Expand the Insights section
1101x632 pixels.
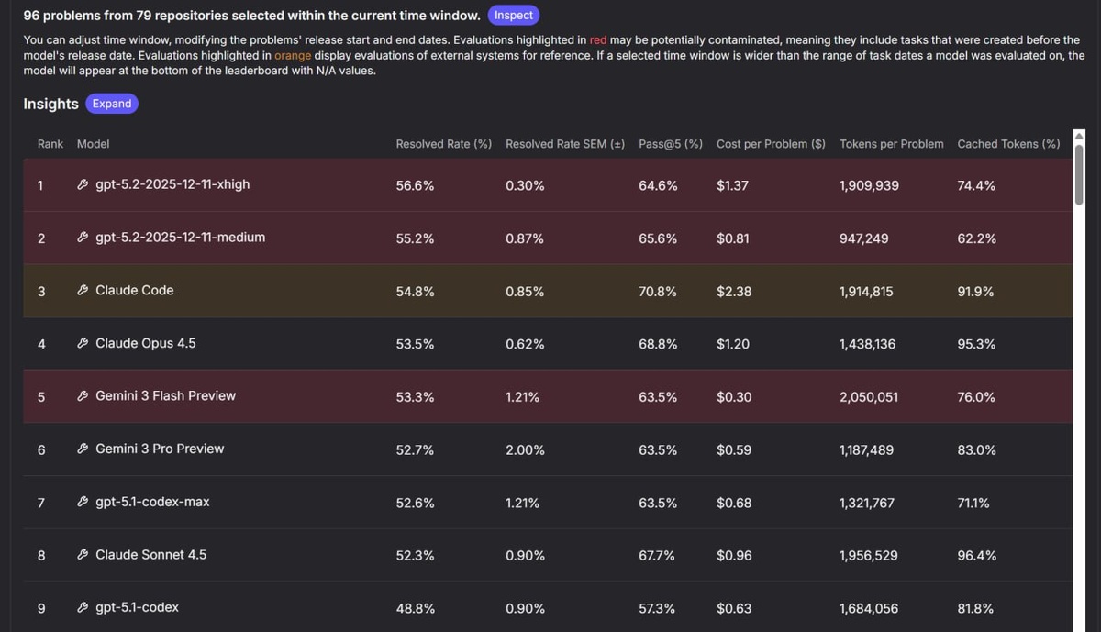point(112,104)
